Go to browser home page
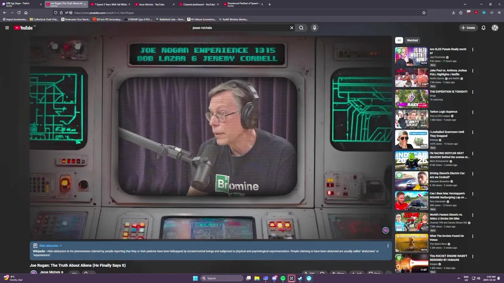Image resolution: width=504 pixels, height=283 pixels. coord(26,13)
